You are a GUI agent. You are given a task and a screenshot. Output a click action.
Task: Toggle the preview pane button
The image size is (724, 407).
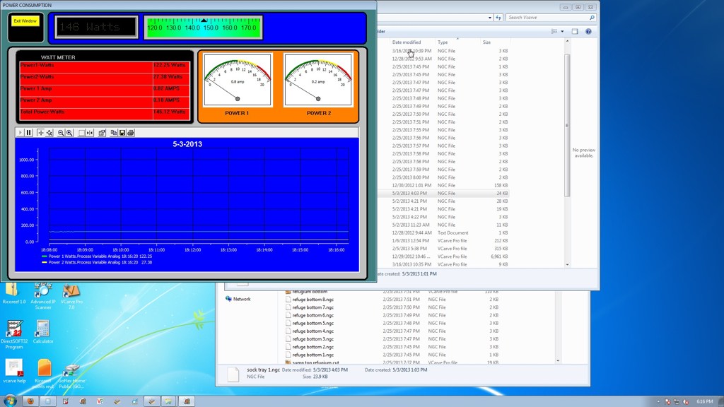click(575, 32)
